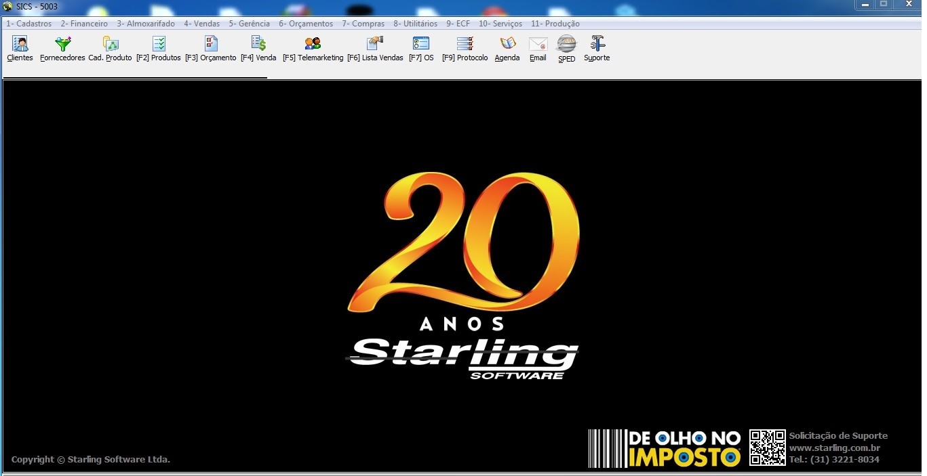927x476 pixels.
Task: Select the 8- Utilitários menu
Action: coord(415,24)
